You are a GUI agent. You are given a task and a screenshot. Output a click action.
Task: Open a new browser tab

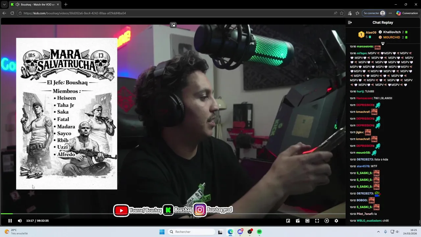click(66, 4)
